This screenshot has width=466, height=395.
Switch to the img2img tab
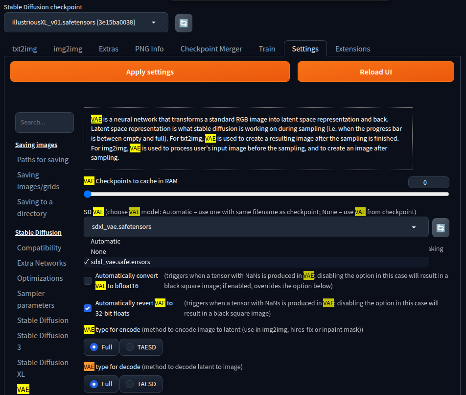[x=68, y=49]
